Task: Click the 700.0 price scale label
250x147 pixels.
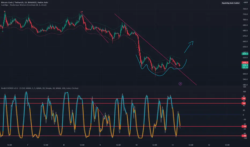Action: pyautogui.click(x=245, y=20)
